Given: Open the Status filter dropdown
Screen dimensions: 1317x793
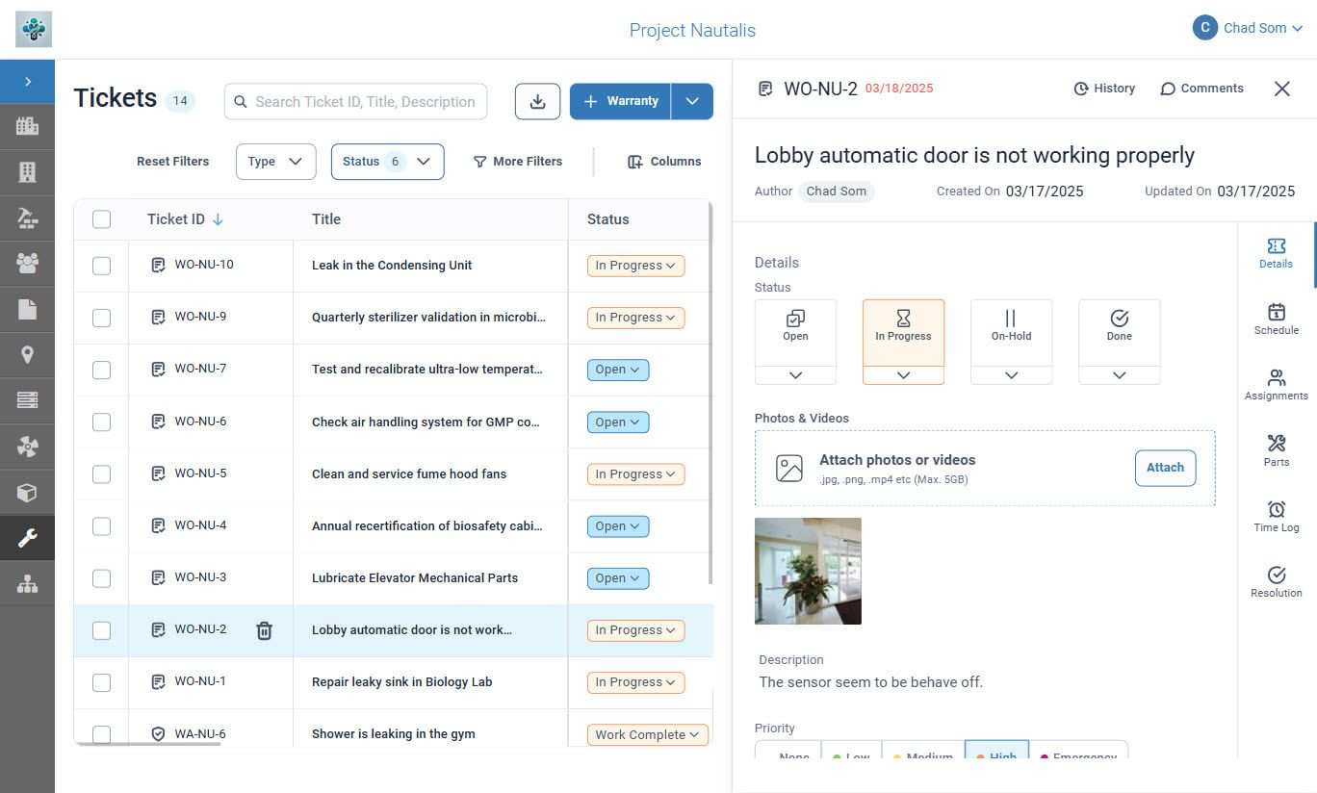Looking at the screenshot, I should [x=387, y=161].
